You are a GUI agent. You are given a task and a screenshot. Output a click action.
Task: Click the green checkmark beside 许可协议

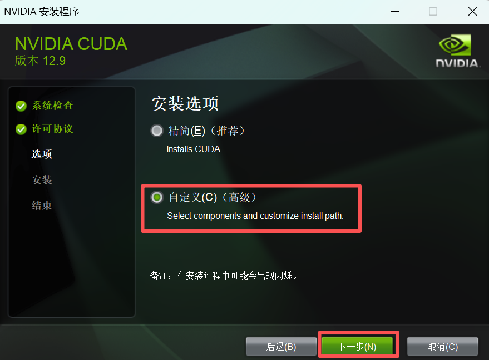coord(21,129)
